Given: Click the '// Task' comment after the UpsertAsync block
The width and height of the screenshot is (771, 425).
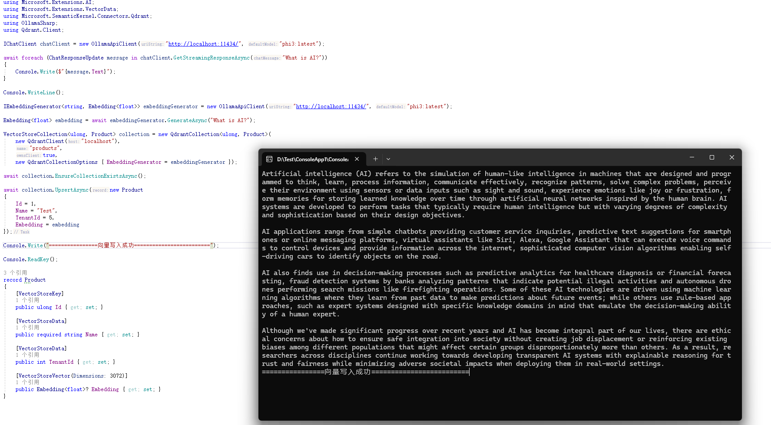Looking at the screenshot, I should pyautogui.click(x=22, y=232).
